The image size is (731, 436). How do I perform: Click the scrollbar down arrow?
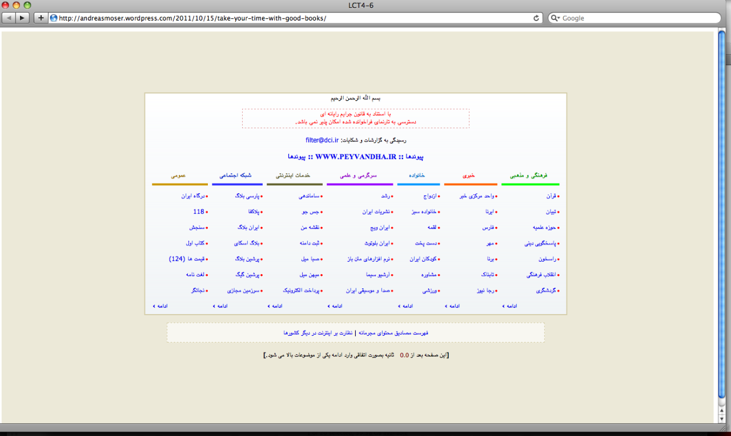click(x=722, y=419)
